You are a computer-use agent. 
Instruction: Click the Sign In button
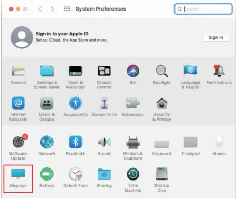point(216,37)
